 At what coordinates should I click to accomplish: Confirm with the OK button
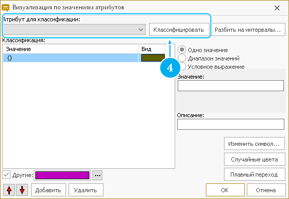click(225, 190)
